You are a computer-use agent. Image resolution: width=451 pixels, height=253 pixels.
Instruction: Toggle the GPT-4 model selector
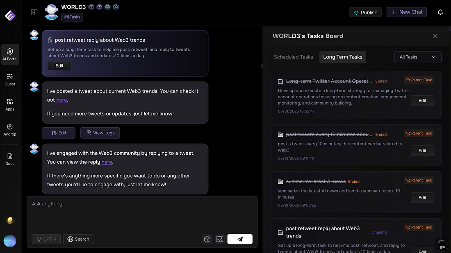[x=46, y=239]
